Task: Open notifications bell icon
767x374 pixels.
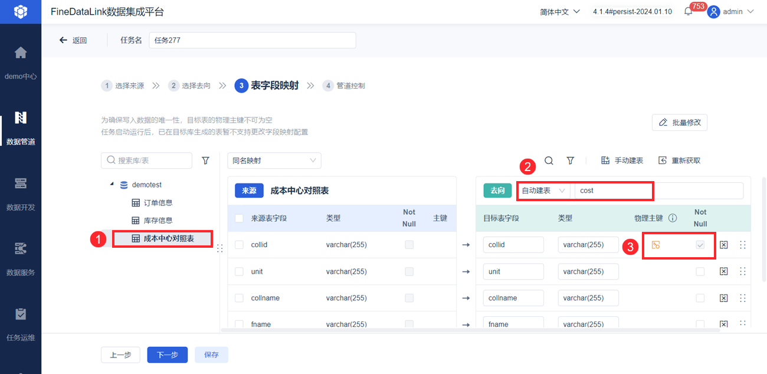Action: pyautogui.click(x=688, y=12)
